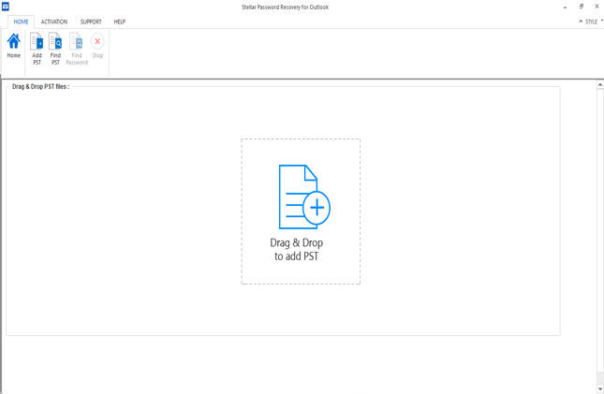Viewport: 604px width, 394px height.
Task: Click the Stellar app icon in title bar
Action: (x=6, y=7)
